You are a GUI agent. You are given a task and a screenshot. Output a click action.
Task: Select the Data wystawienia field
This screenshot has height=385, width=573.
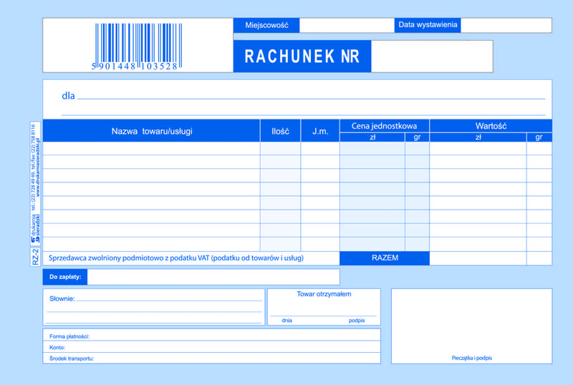pos(505,25)
